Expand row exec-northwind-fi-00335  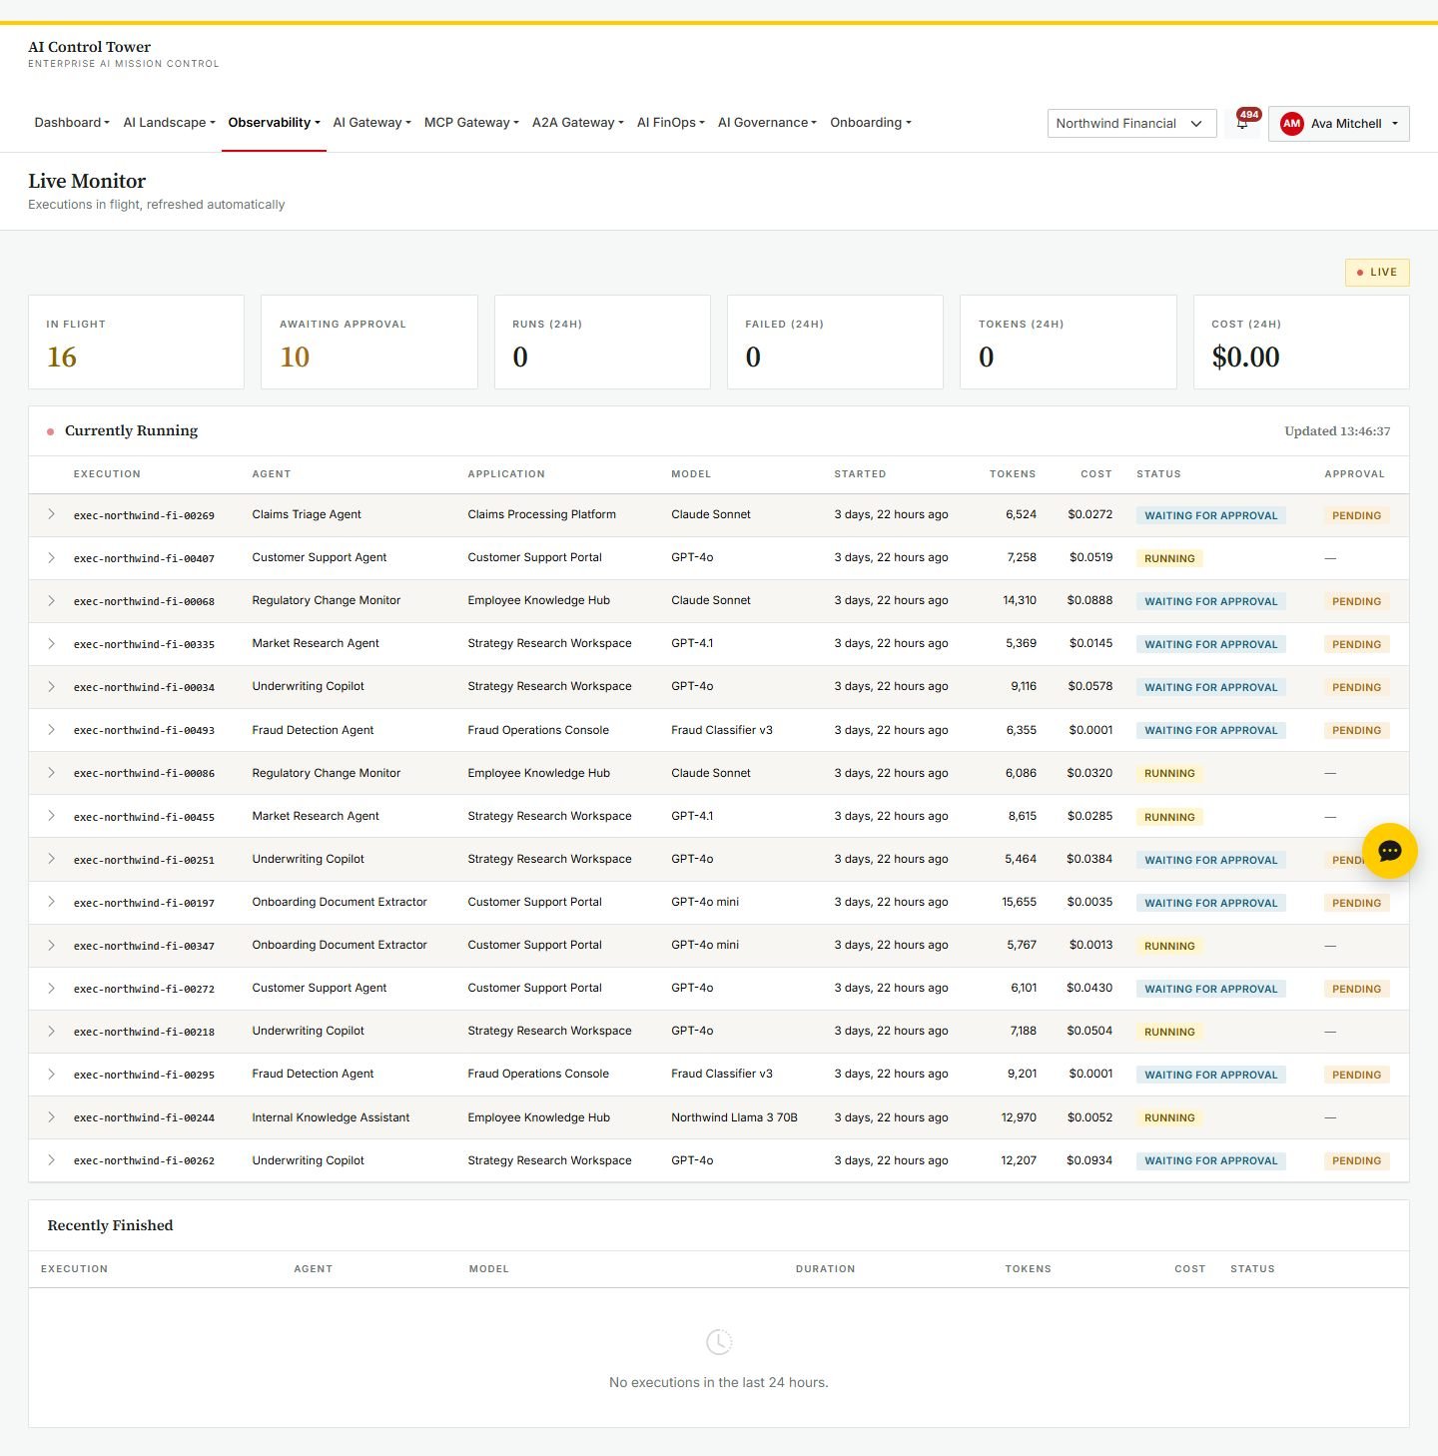click(x=51, y=643)
